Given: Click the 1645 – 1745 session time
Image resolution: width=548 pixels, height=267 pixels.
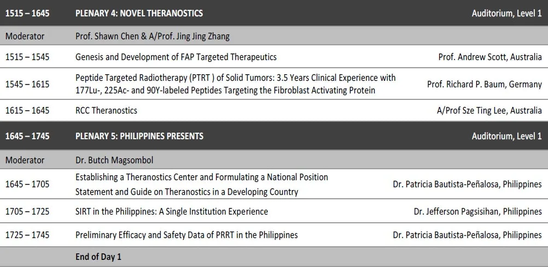Looking at the screenshot, I should tap(27, 136).
